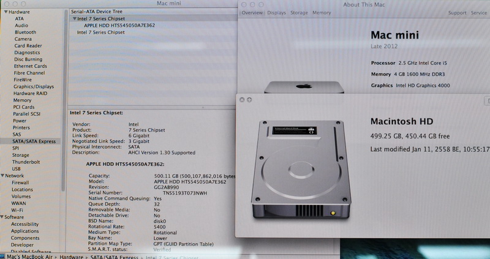Select Fibre Channel in the sidebar

pyautogui.click(x=29, y=73)
